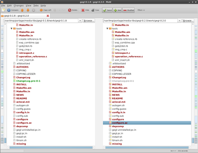This screenshot has width=198, height=153.
Task: Open the View menu
Action: click(29, 6)
